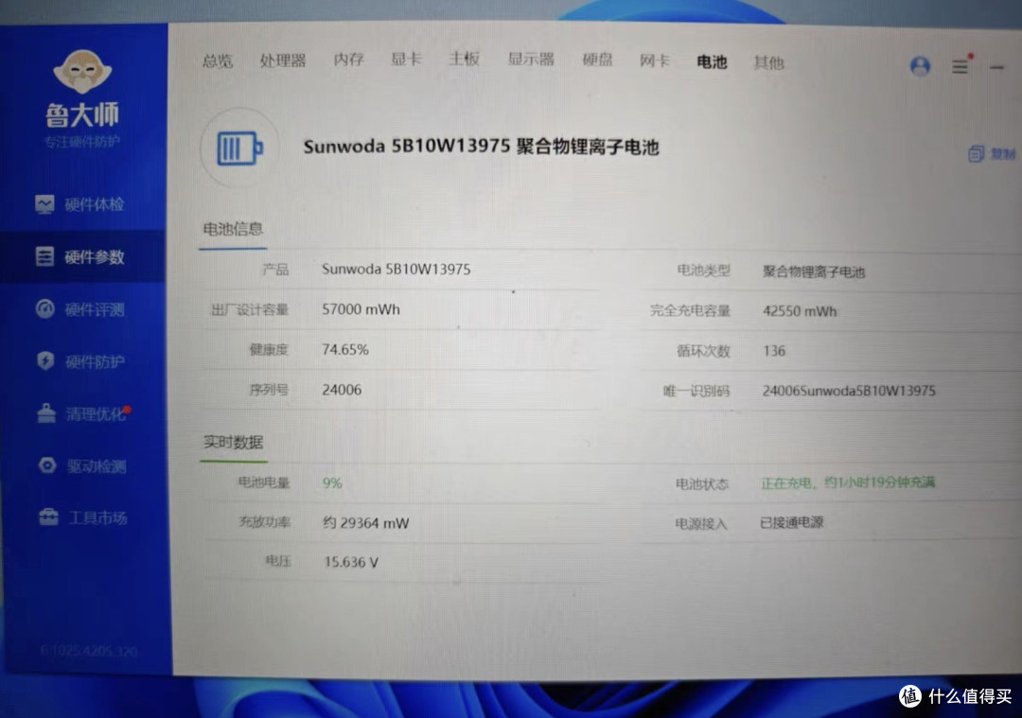Switch to the 总览 tab

pos(217,61)
